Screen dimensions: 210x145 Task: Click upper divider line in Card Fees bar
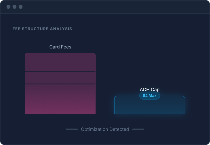tap(60, 71)
